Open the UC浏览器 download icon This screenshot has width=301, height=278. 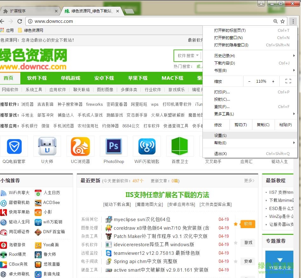coord(80,146)
